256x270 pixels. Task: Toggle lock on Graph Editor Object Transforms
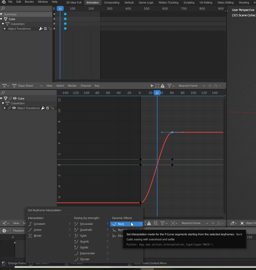(52, 108)
